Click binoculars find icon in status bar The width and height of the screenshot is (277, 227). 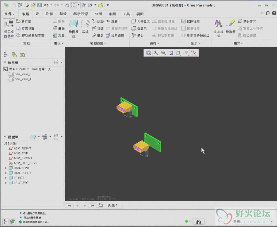click(x=199, y=221)
